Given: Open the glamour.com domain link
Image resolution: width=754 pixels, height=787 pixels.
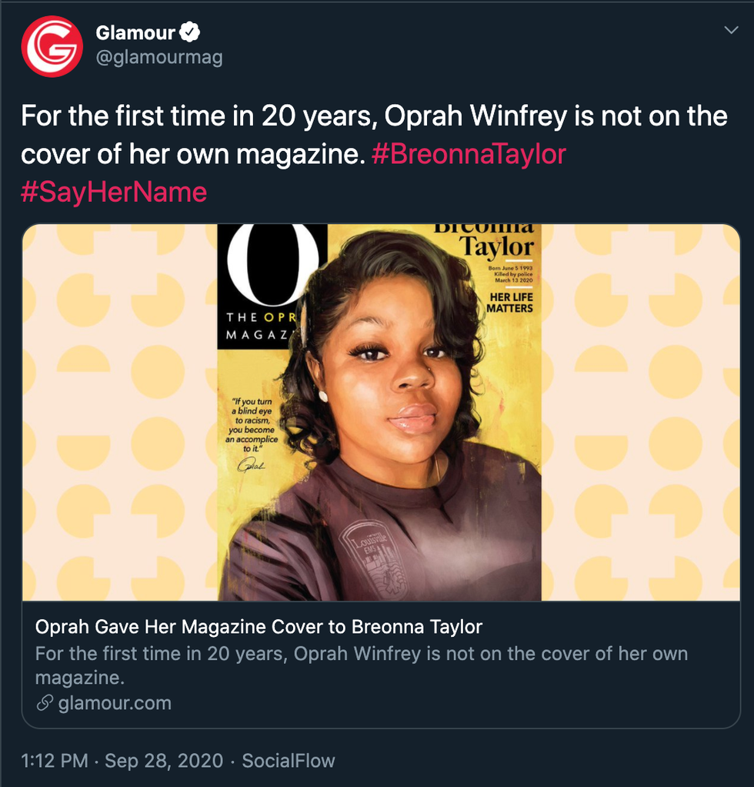Looking at the screenshot, I should (x=115, y=703).
